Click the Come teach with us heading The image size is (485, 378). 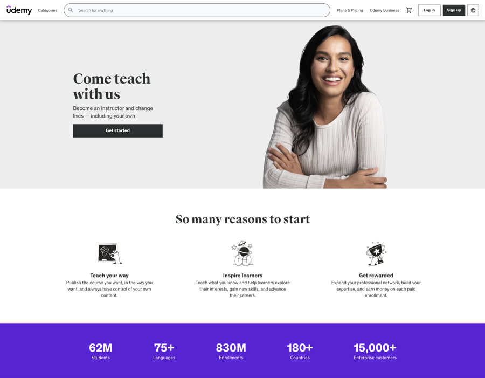tap(112, 86)
